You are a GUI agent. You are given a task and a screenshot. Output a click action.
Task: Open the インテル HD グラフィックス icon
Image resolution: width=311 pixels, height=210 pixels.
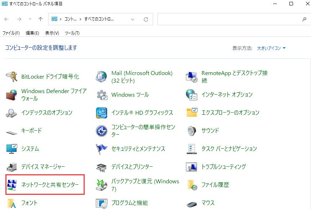102,113
